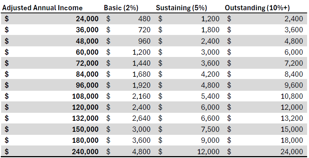309x158 pixels.
Task: Click the Adjusted Annual Income column header
Action: point(43,8)
